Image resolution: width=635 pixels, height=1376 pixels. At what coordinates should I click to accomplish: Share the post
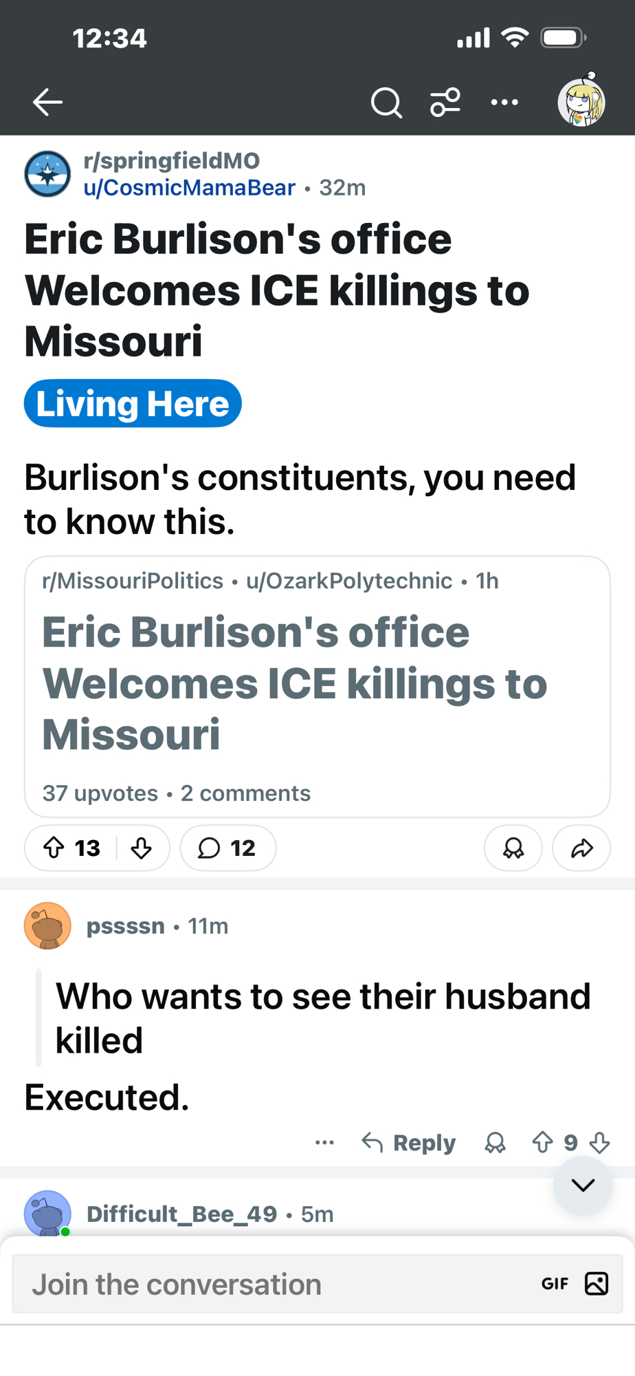pos(581,848)
